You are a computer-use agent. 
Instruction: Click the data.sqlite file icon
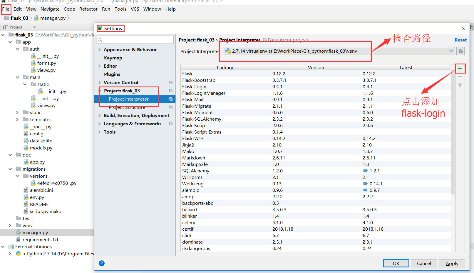tap(26, 141)
